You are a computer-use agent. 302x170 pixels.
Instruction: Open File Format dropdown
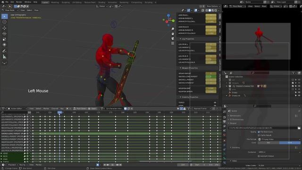tap(279, 139)
